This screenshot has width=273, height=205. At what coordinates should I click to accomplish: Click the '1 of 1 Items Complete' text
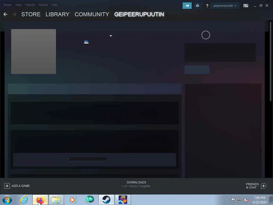[136, 186]
